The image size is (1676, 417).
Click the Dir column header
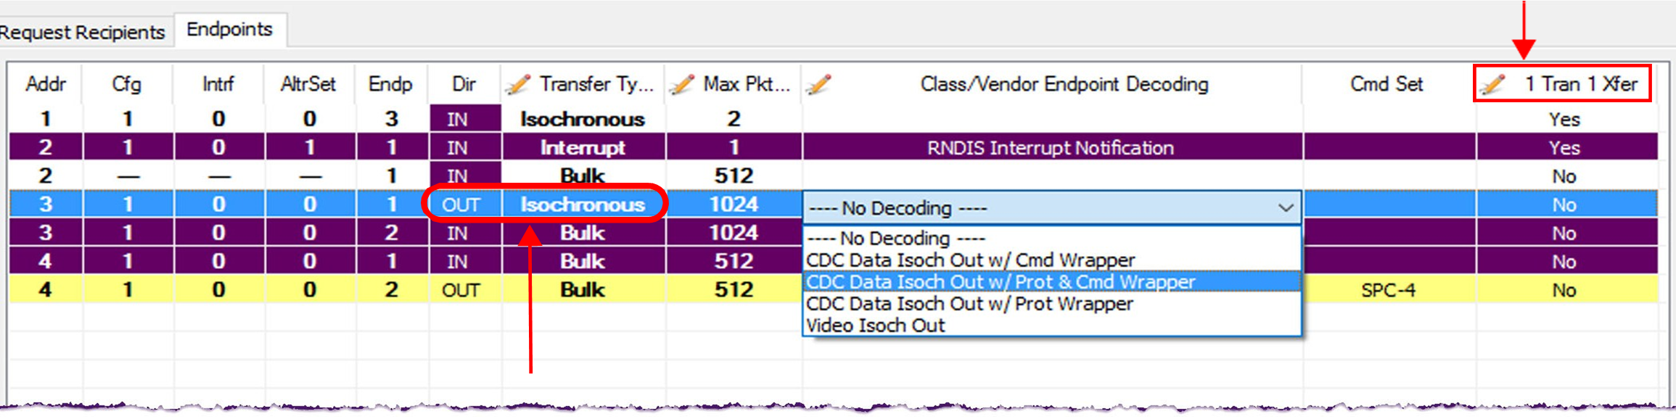464,84
